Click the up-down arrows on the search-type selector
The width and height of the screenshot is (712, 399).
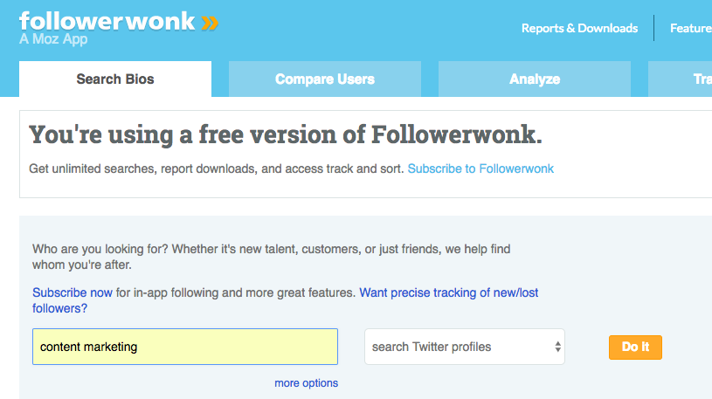click(557, 347)
